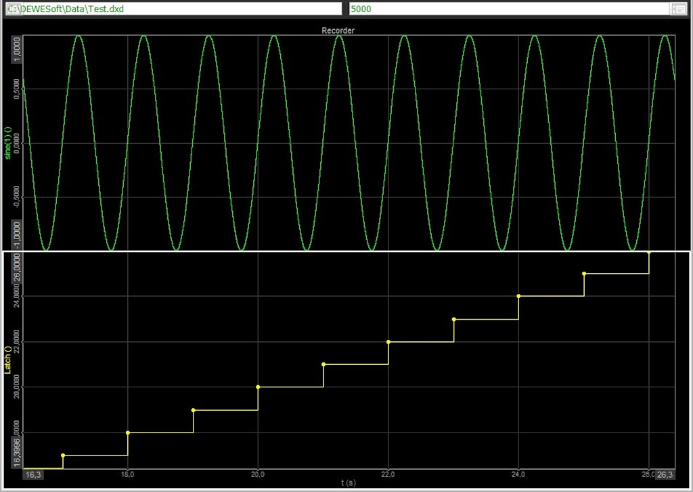Click the file path field showing Test.dxd

click(x=174, y=9)
